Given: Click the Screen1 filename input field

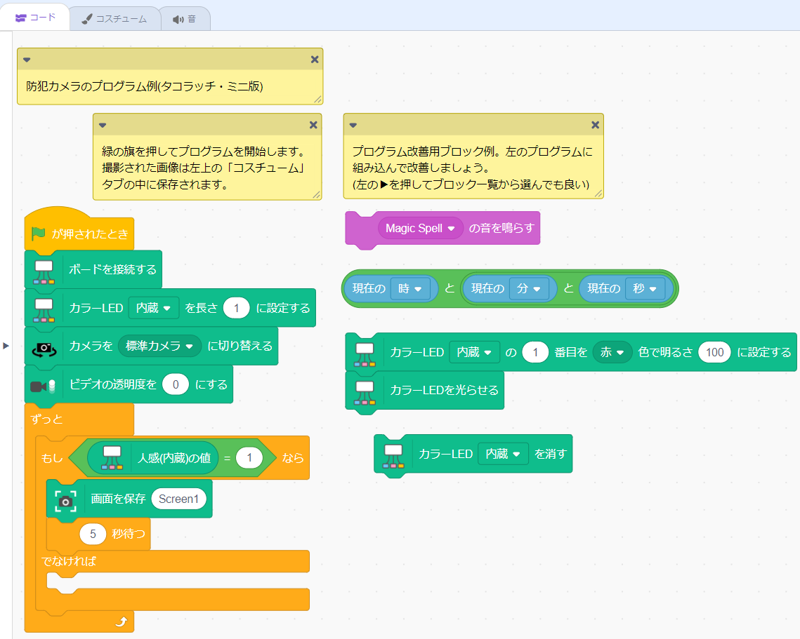Looking at the screenshot, I should 178,499.
